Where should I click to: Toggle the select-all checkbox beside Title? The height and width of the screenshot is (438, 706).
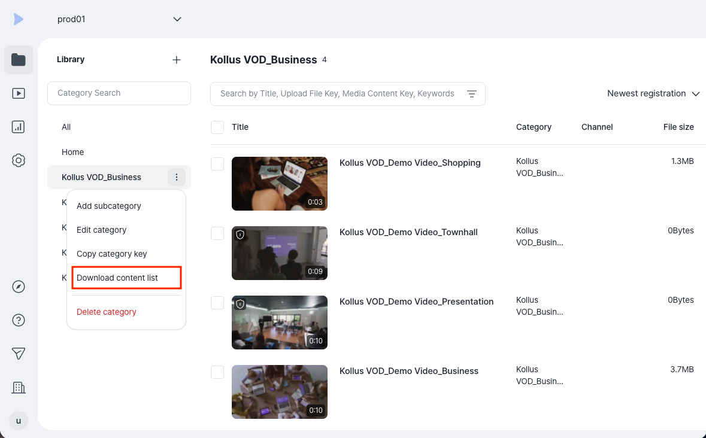(x=217, y=127)
